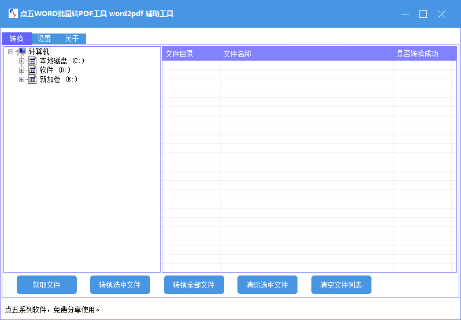
Task: Select 新加卷 (E:) in the tree
Action: point(58,79)
